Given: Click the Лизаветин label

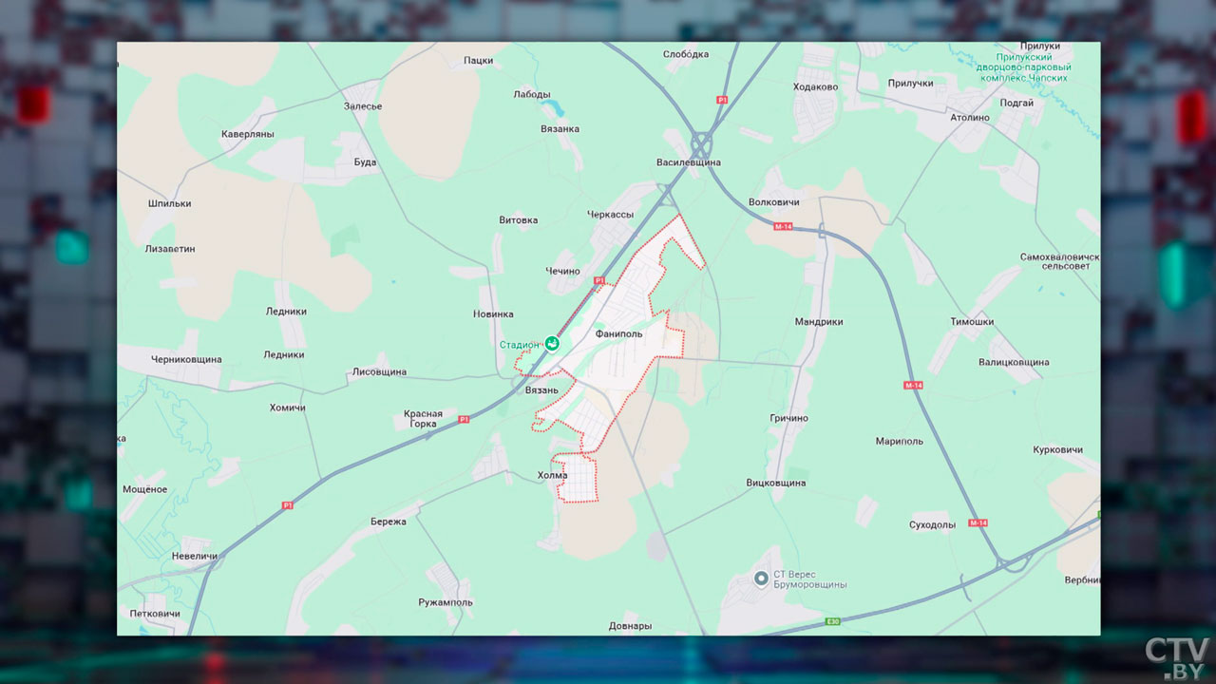Looking at the screenshot, I should [170, 249].
